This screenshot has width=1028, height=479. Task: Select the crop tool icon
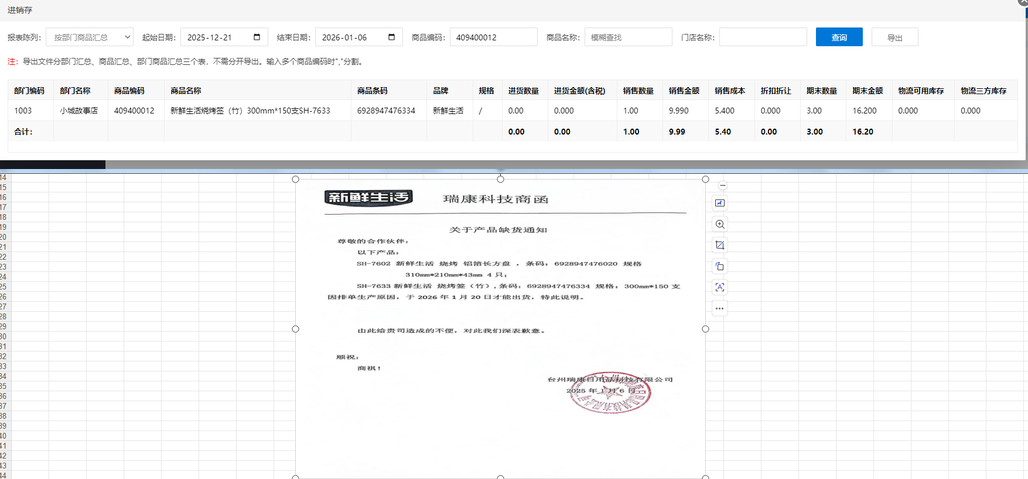click(x=720, y=245)
